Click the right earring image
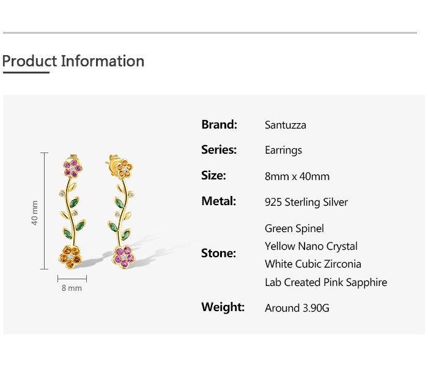Viewport: 428px width, 365px height. click(x=122, y=211)
